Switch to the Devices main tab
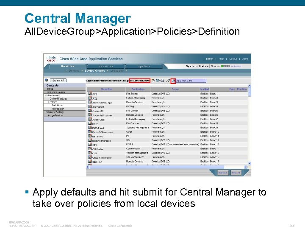Viewport: 305px width, 229px height. pyautogui.click(x=67, y=66)
